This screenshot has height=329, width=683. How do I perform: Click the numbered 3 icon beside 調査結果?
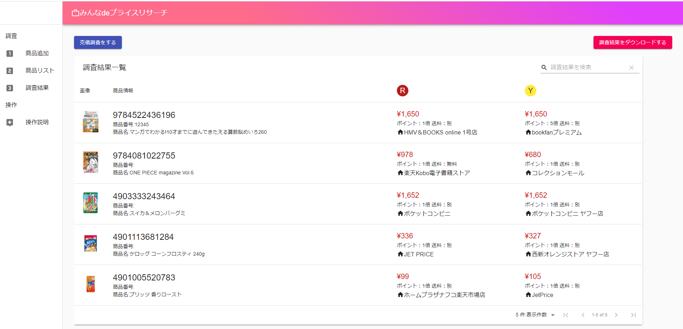[x=10, y=88]
